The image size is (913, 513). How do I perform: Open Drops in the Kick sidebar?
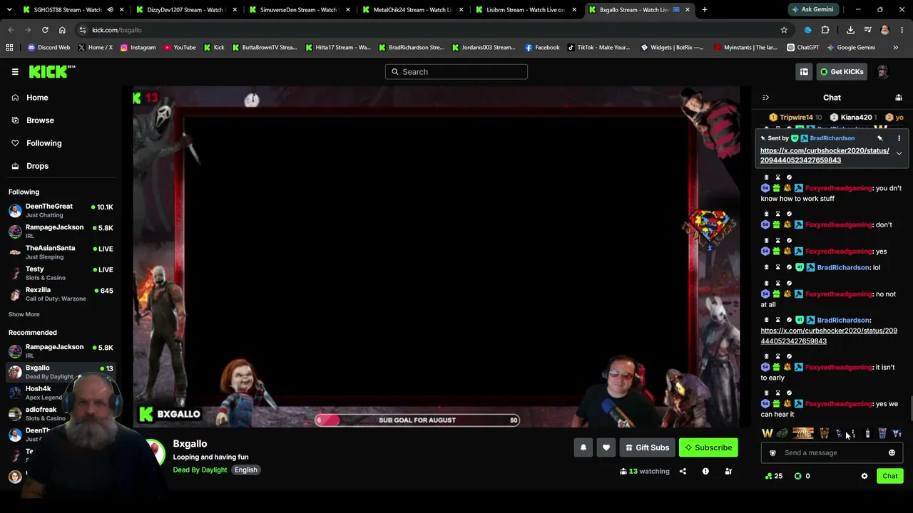[38, 166]
